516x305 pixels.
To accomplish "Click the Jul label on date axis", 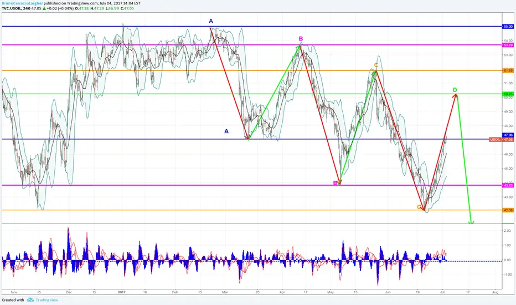I will pos(442,292).
